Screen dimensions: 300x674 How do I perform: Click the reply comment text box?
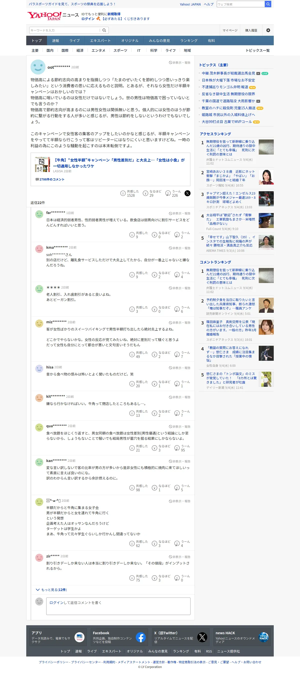pos(118,606)
